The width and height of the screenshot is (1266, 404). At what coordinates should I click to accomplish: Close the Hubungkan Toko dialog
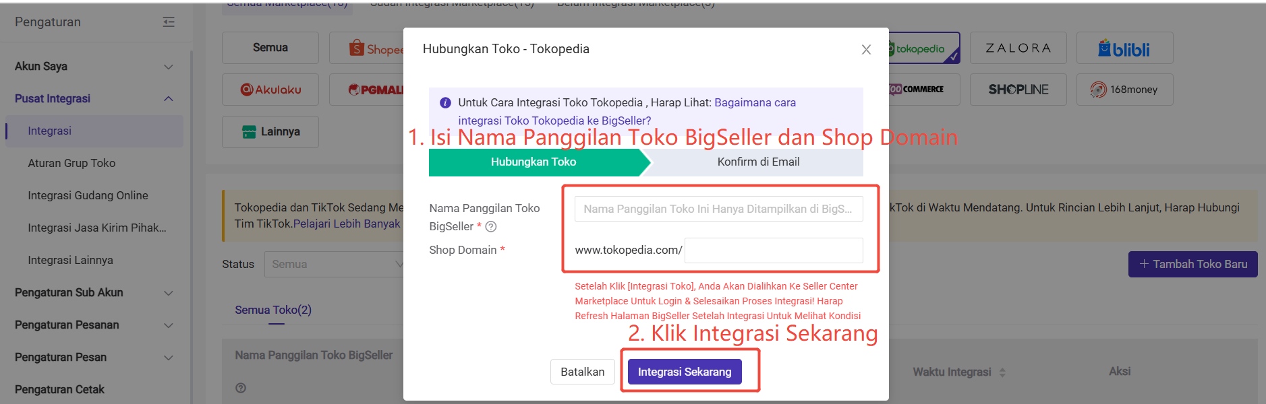(867, 50)
